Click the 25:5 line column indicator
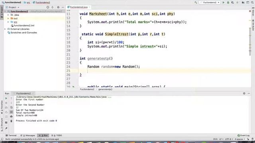 point(215,139)
